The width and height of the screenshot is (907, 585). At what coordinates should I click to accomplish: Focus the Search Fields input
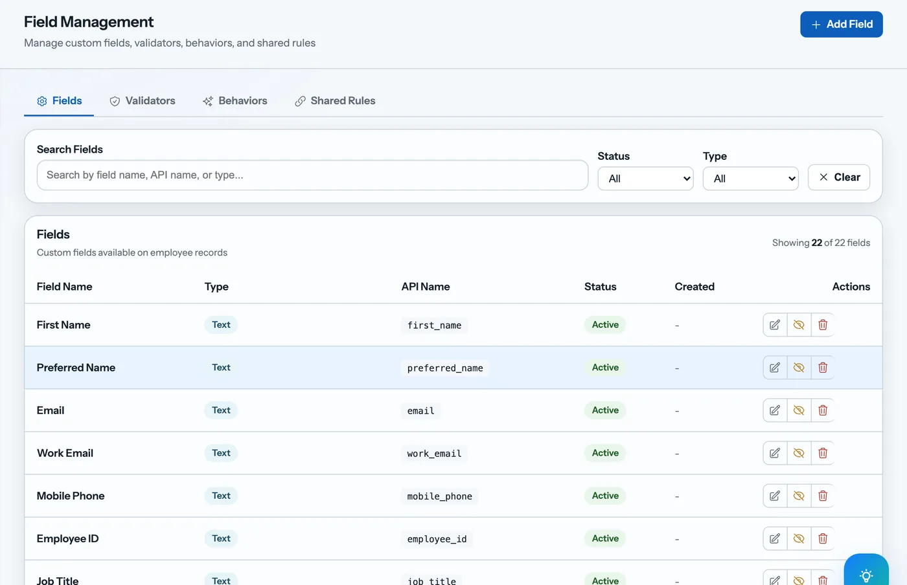point(312,175)
